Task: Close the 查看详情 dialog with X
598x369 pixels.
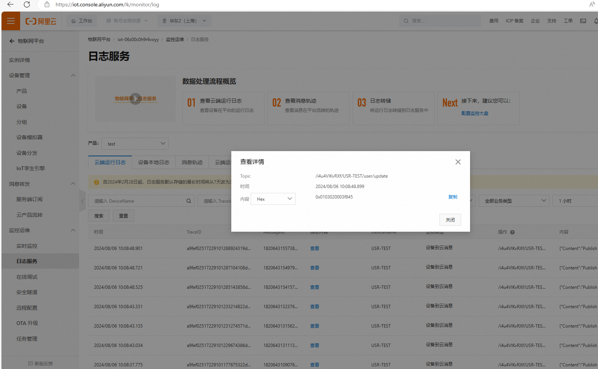Action: pyautogui.click(x=458, y=162)
